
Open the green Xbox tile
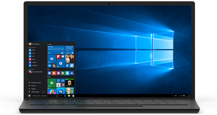tap(52, 83)
